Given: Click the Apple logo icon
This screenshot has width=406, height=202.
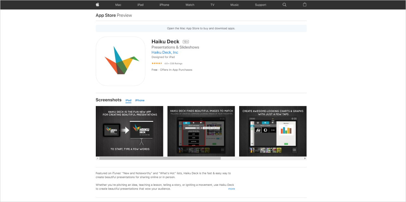Looking at the screenshot, I should click(97, 4).
